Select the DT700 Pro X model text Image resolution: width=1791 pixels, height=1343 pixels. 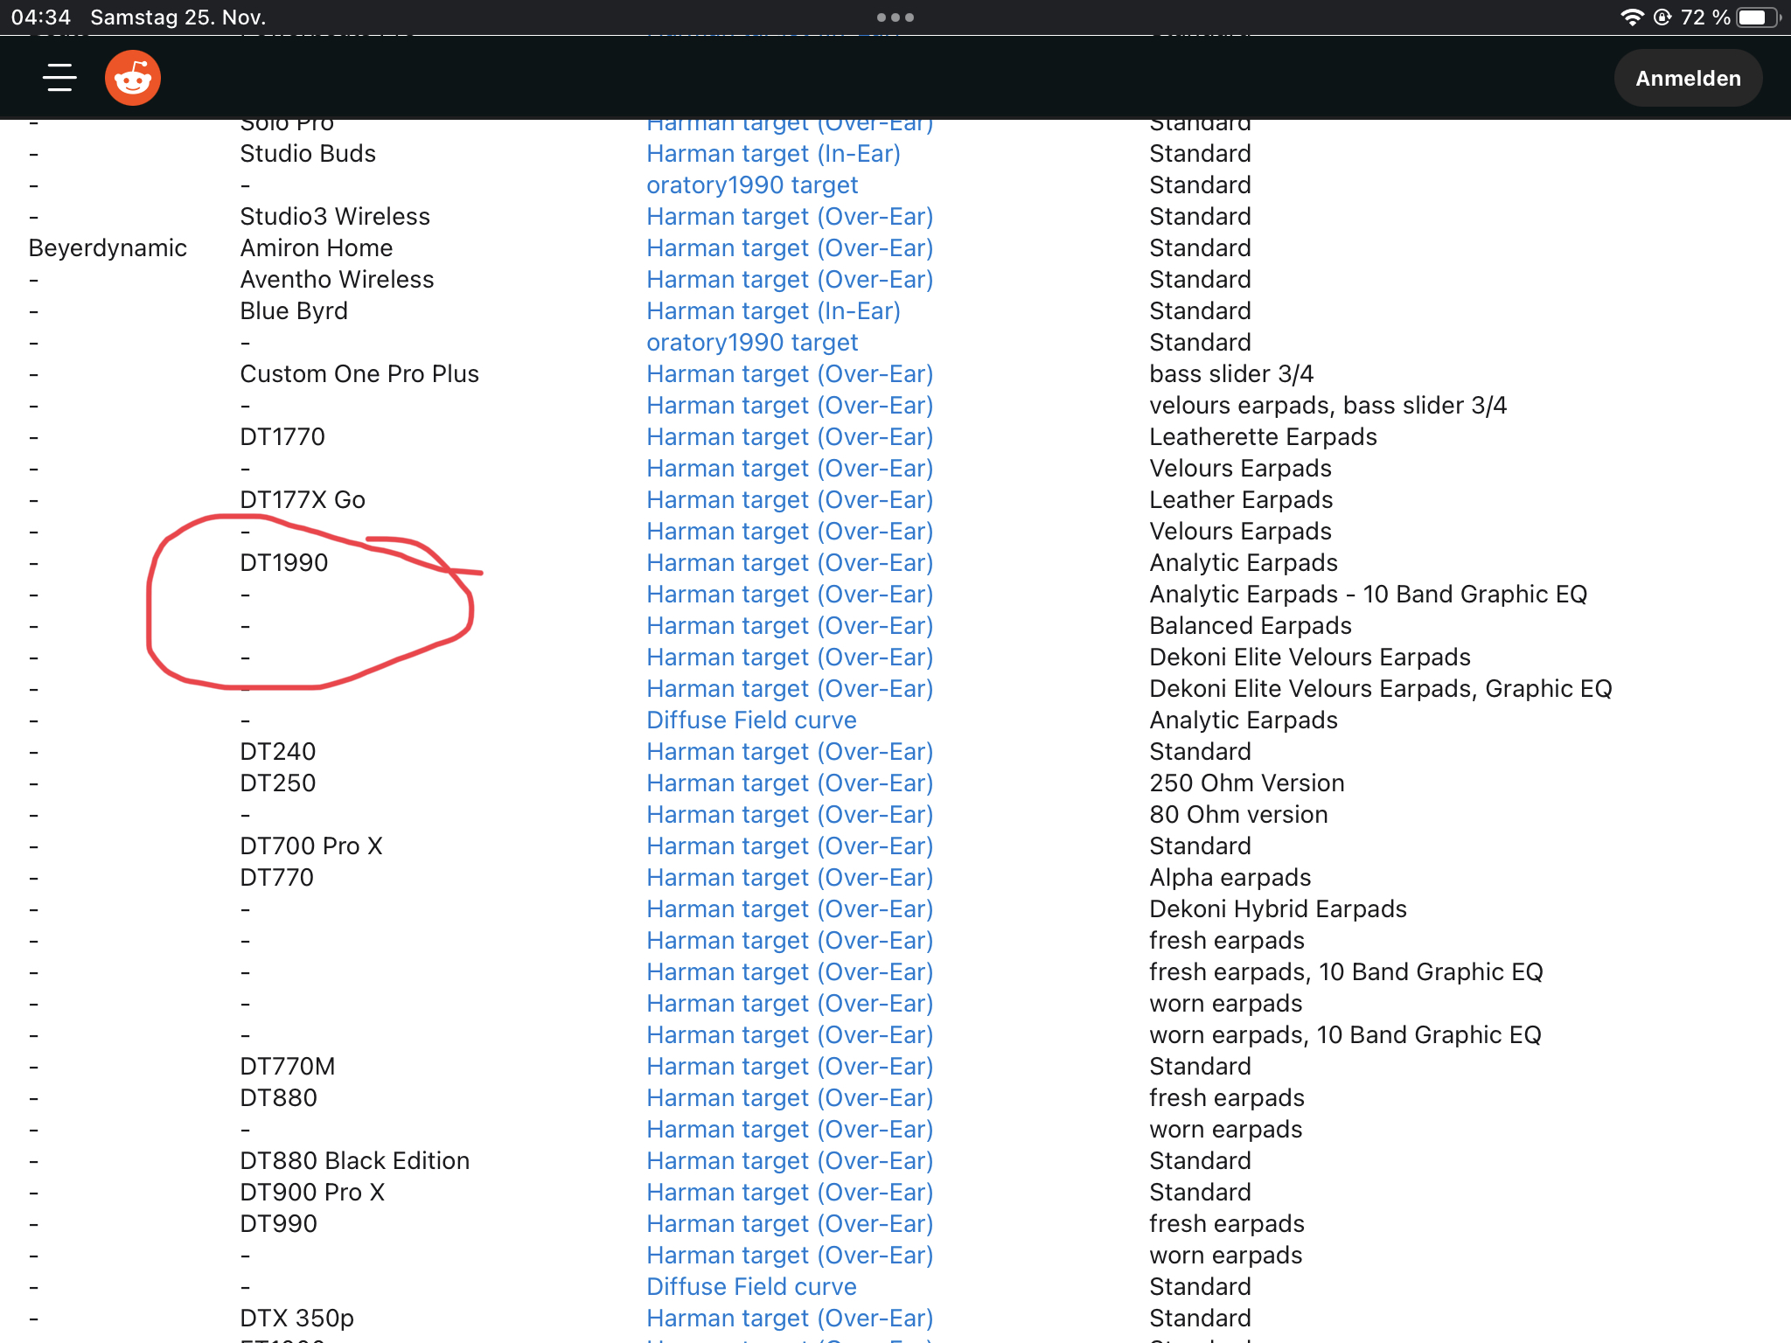311,846
